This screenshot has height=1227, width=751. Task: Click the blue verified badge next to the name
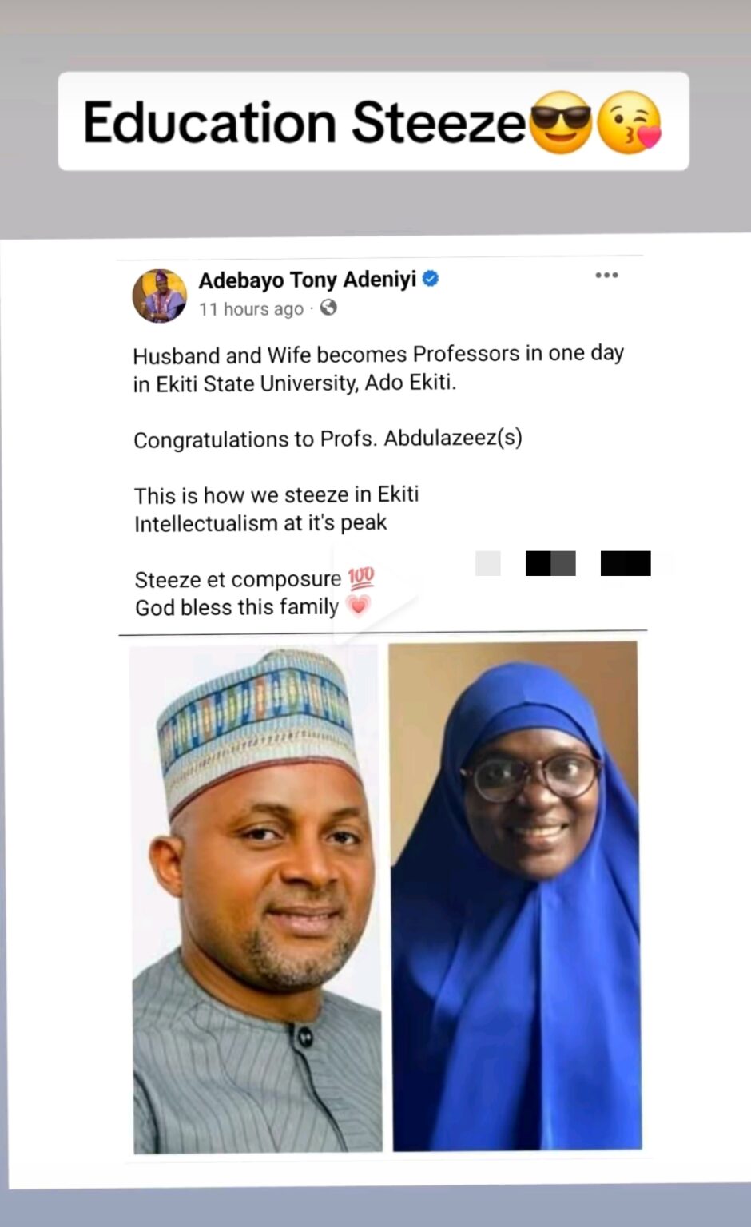(x=430, y=279)
